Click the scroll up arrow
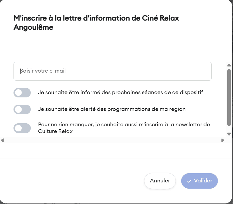The width and height of the screenshot is (233, 204). (229, 65)
